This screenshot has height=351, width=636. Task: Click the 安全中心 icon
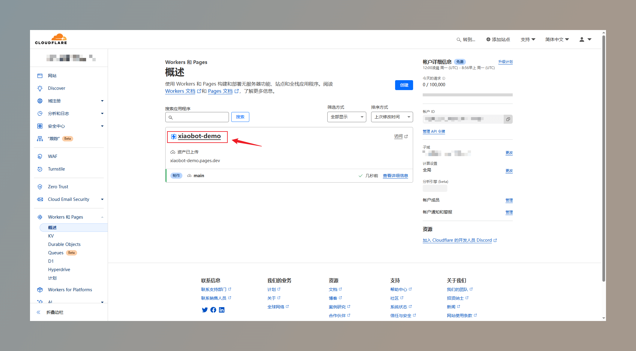[40, 126]
